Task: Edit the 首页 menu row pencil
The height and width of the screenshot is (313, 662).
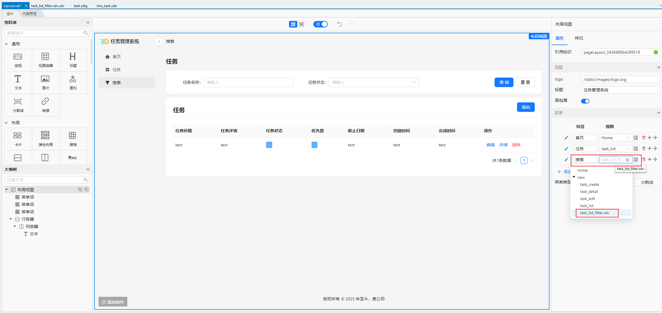Action: [x=566, y=138]
